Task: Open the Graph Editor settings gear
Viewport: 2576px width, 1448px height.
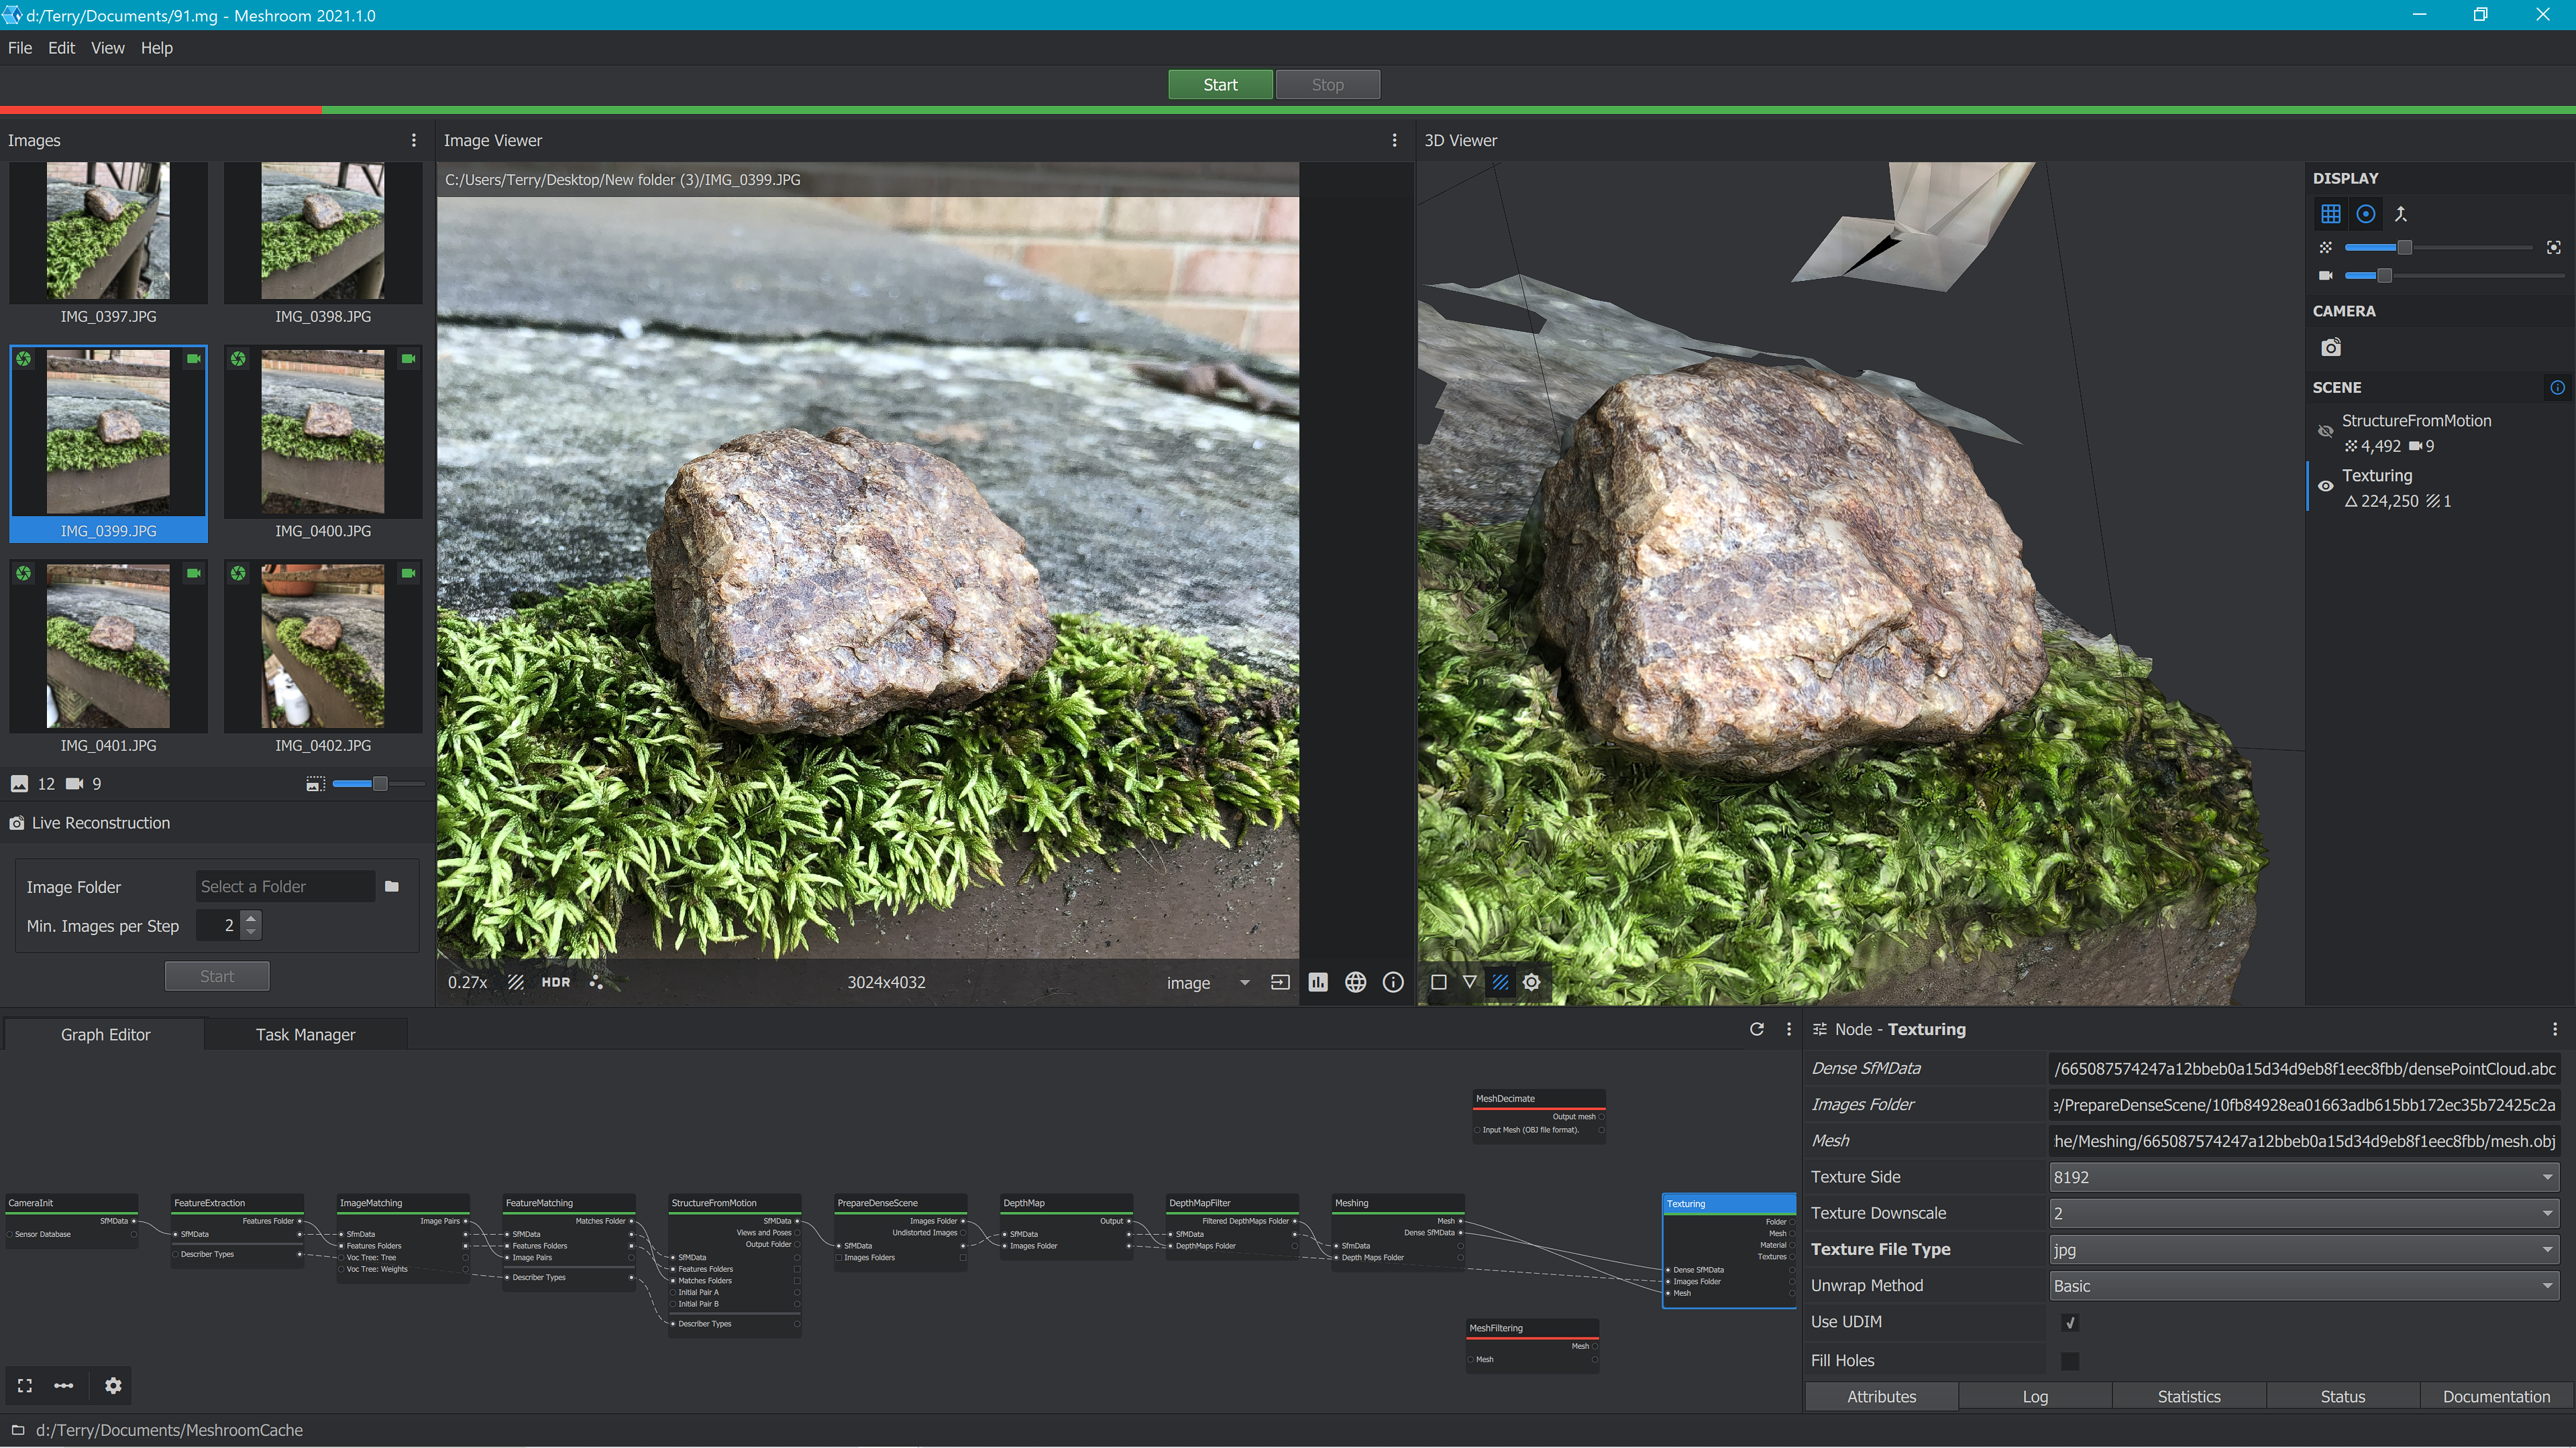Action: (113, 1385)
